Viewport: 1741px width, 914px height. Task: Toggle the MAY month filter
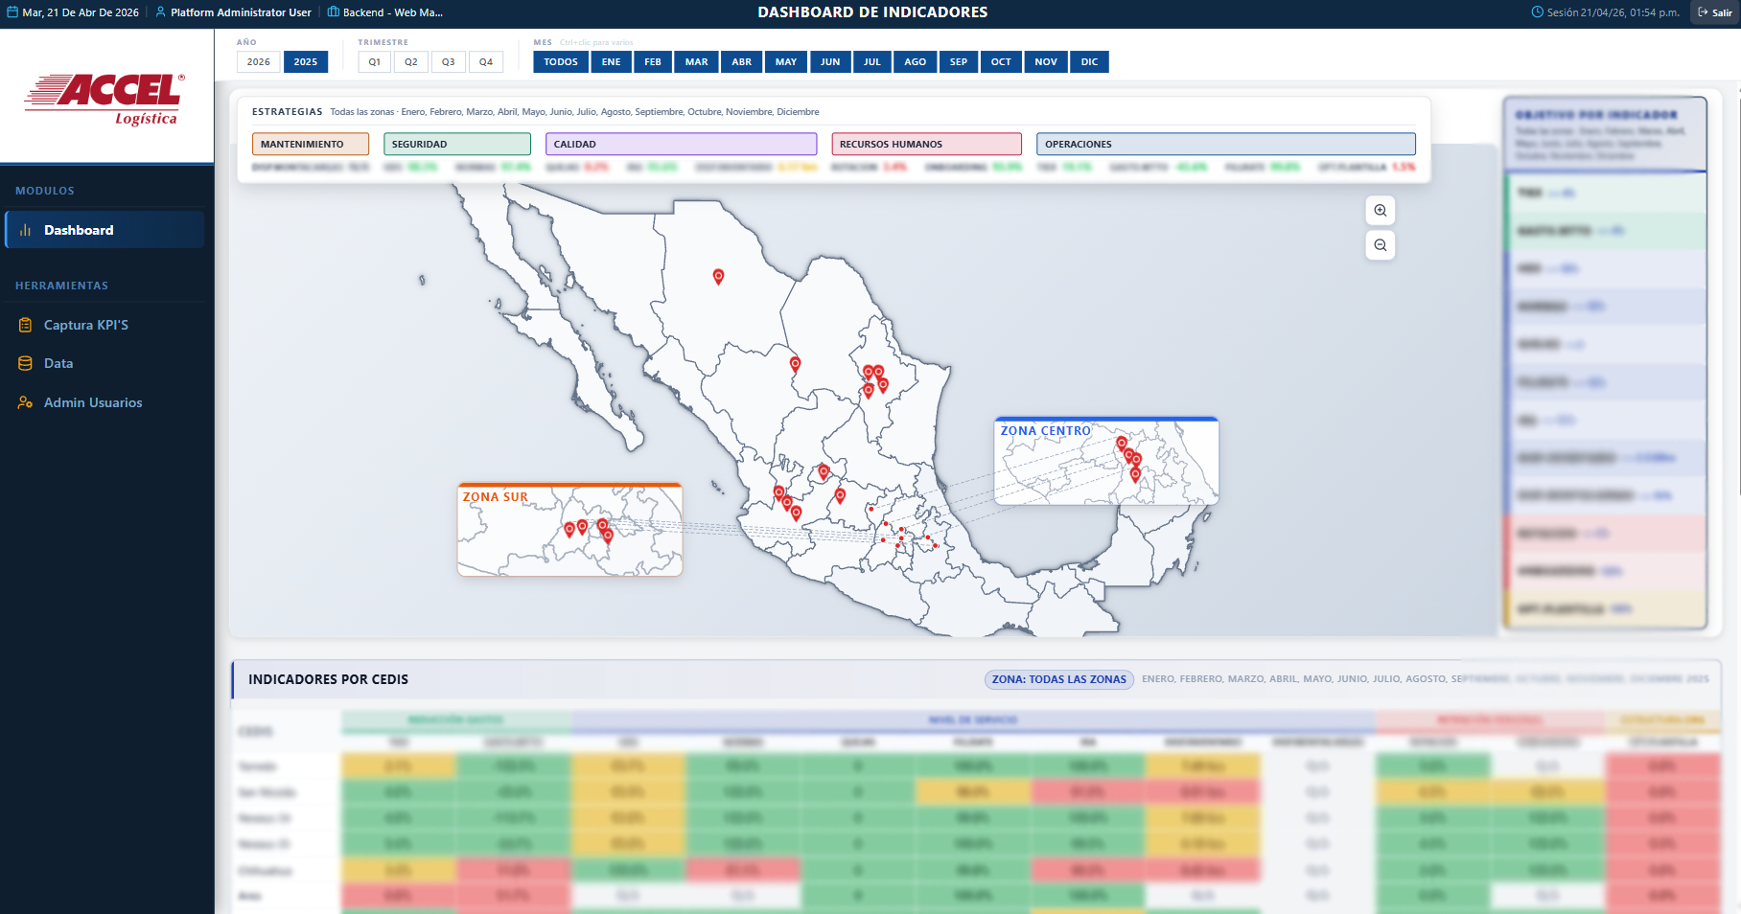coord(786,61)
